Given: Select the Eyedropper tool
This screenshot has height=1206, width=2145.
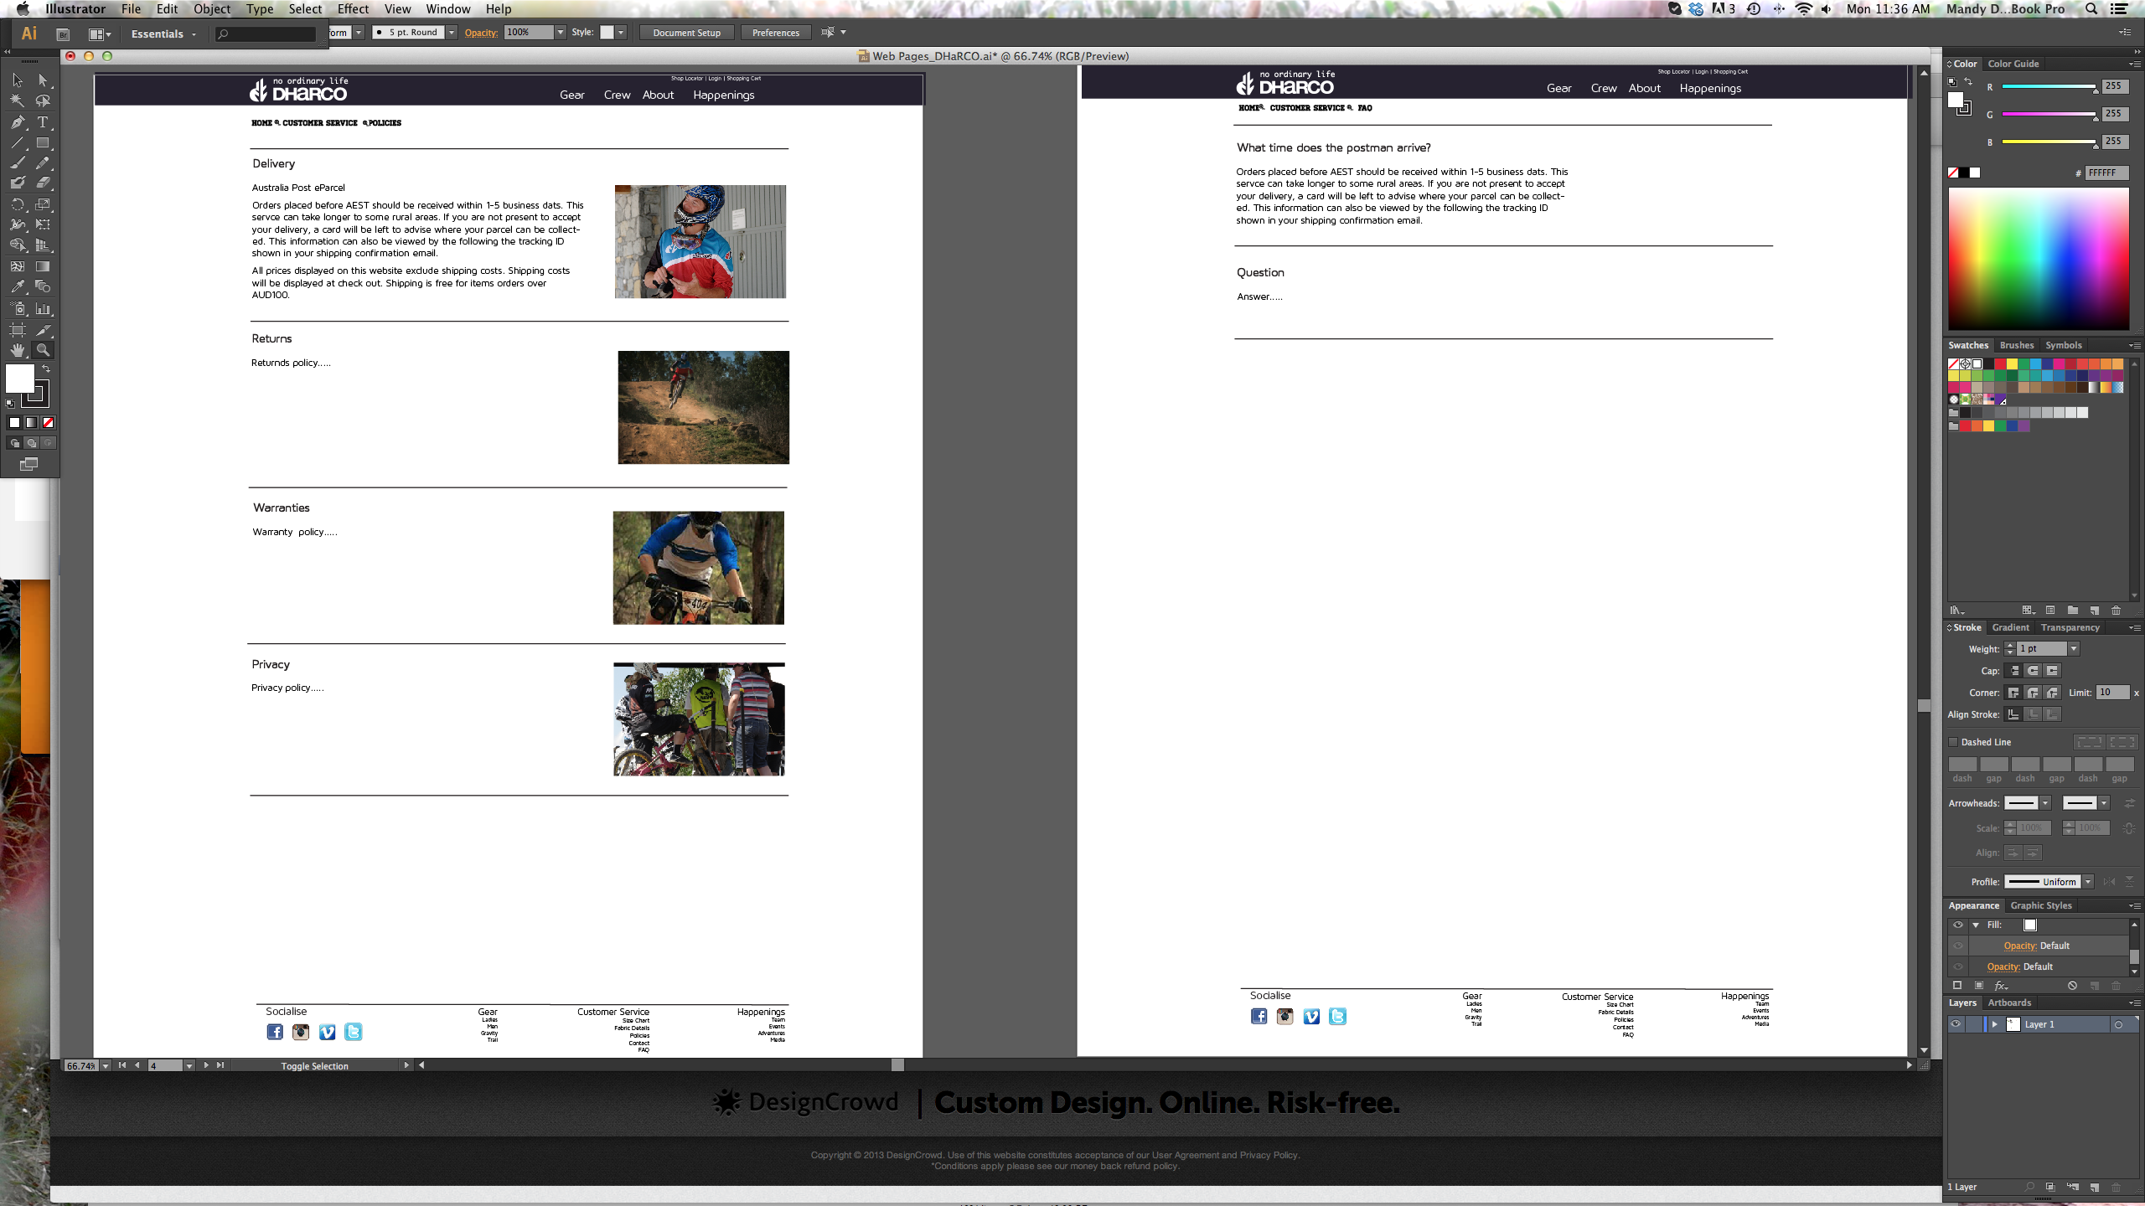Looking at the screenshot, I should 17,287.
